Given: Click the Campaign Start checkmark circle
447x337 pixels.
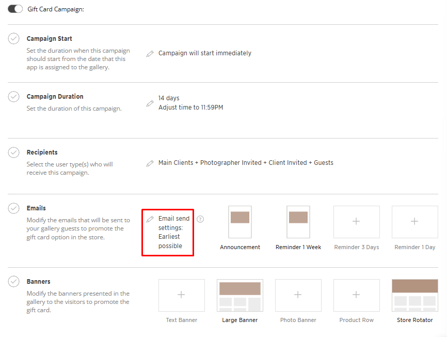Looking at the screenshot, I should tap(14, 39).
